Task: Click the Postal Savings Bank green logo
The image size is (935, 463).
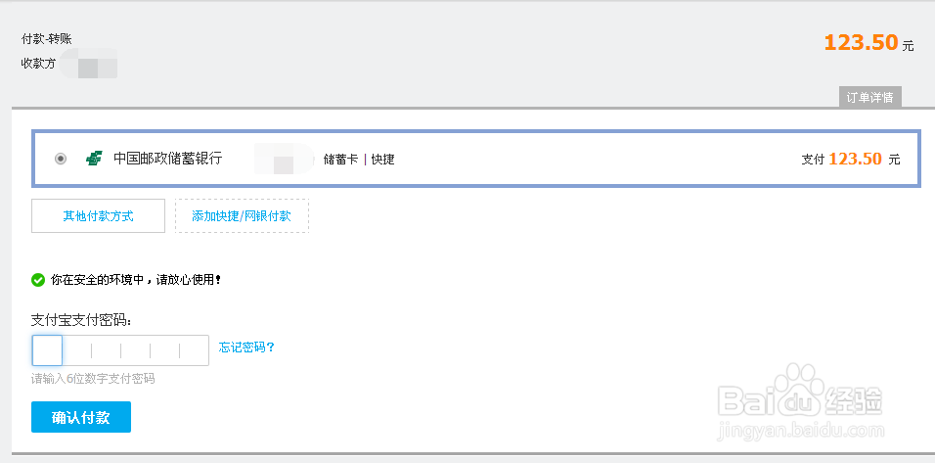Action: click(x=94, y=159)
